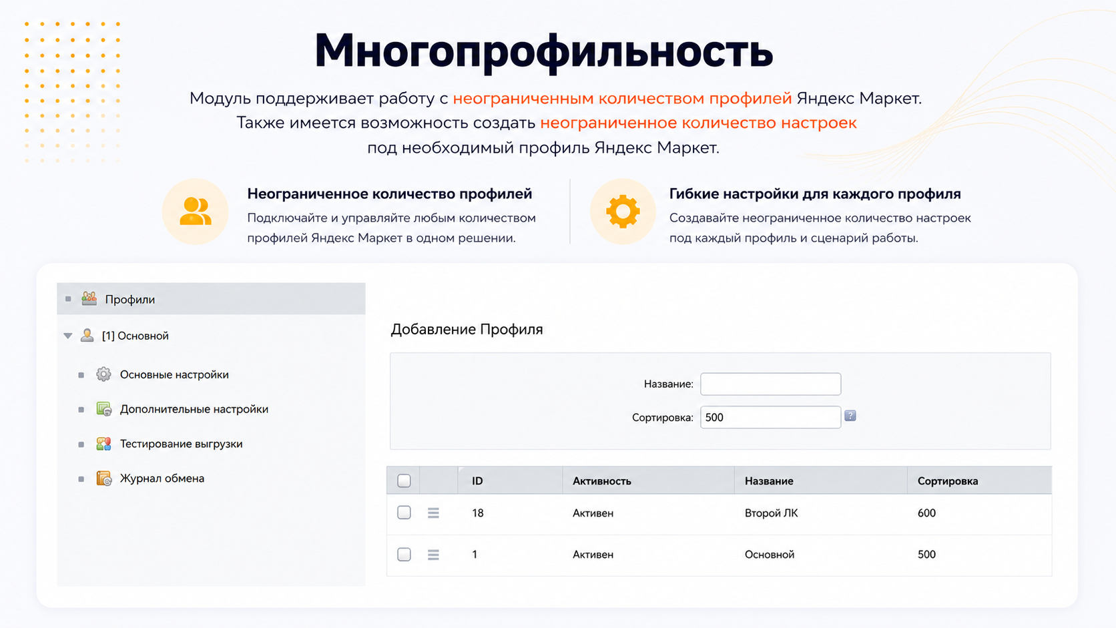Open the Профили section icon
This screenshot has width=1116, height=628.
[x=89, y=298]
